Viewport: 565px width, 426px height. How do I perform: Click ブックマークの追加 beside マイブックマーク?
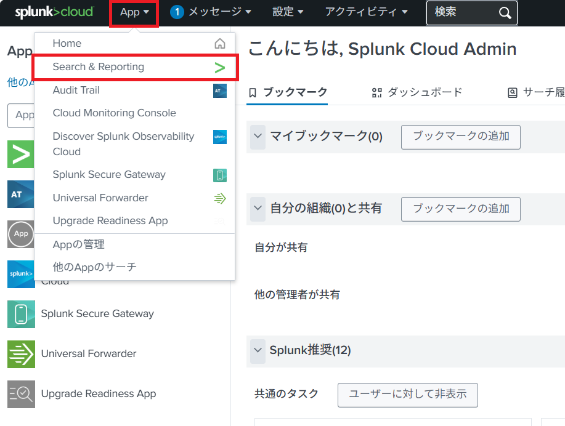(x=460, y=137)
